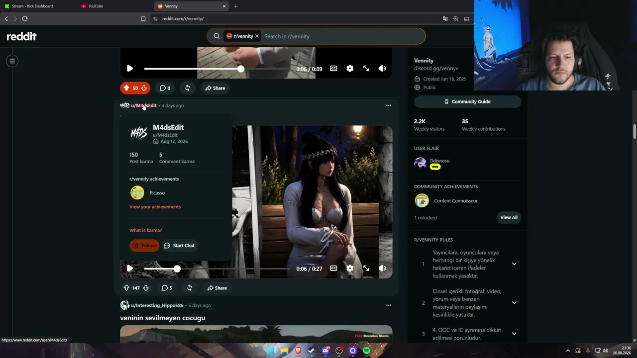The width and height of the screenshot is (637, 358).
Task: Open the zoom magnifier icon in address bar
Action: click(456, 18)
